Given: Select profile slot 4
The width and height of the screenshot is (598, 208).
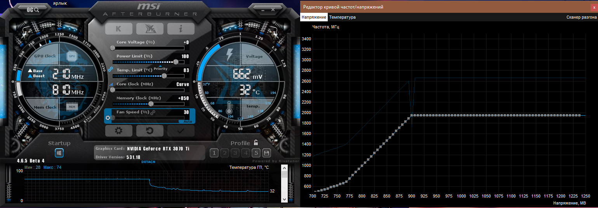Looking at the screenshot, I should coord(245,153).
